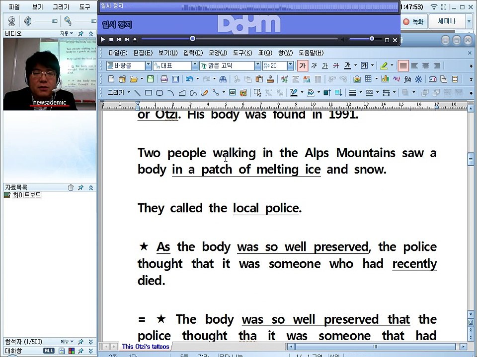Save the document with the green floppy icon
This screenshot has height=357, width=477.
click(x=150, y=79)
